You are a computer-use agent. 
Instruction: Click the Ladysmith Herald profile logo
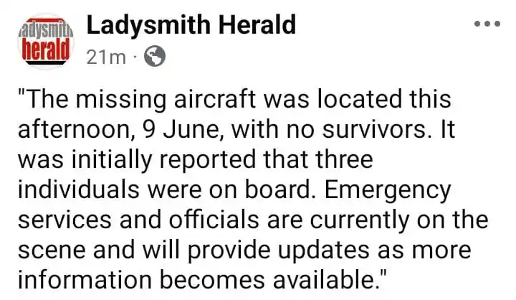pyautogui.click(x=46, y=42)
